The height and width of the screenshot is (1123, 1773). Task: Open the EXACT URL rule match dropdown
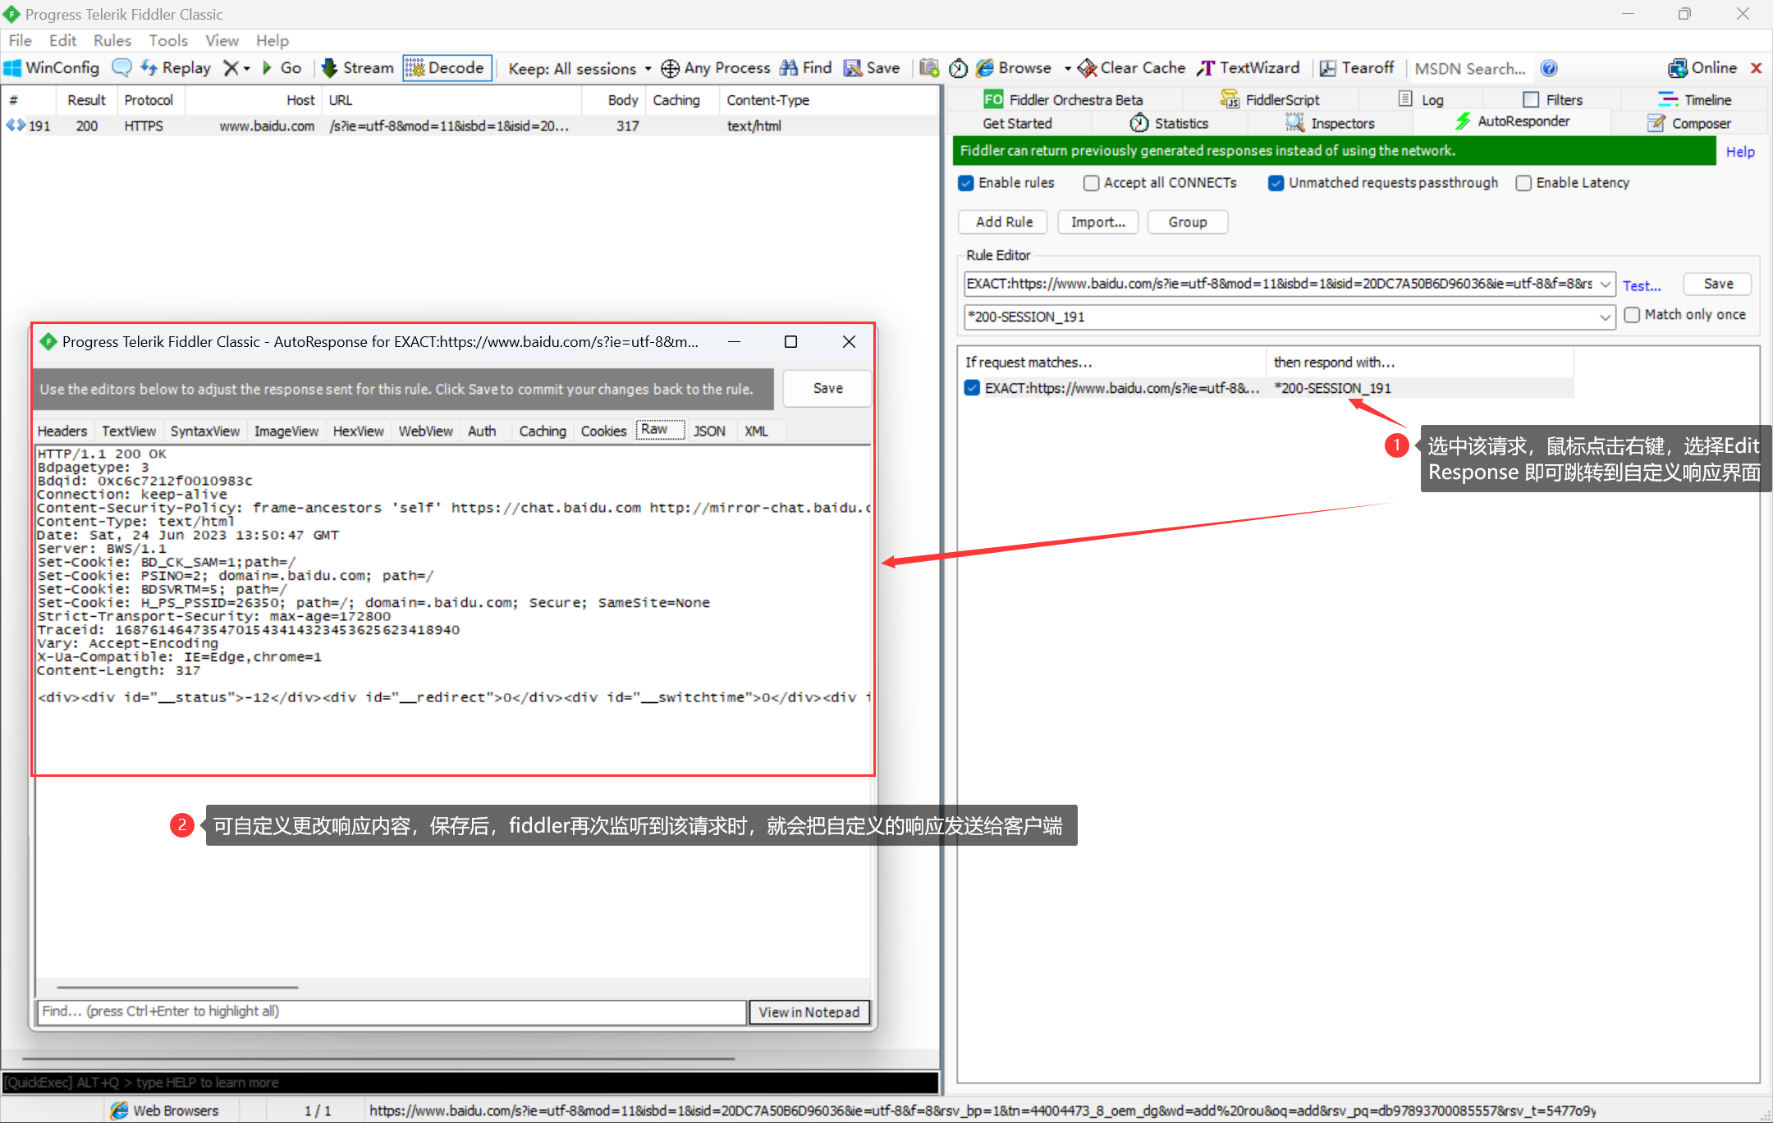tap(1606, 285)
